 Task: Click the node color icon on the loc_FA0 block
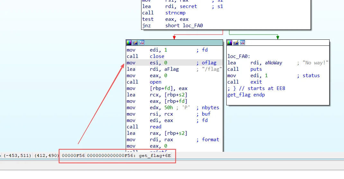click(230, 43)
